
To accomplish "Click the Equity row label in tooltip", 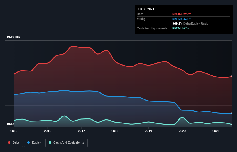I will (141, 19).
